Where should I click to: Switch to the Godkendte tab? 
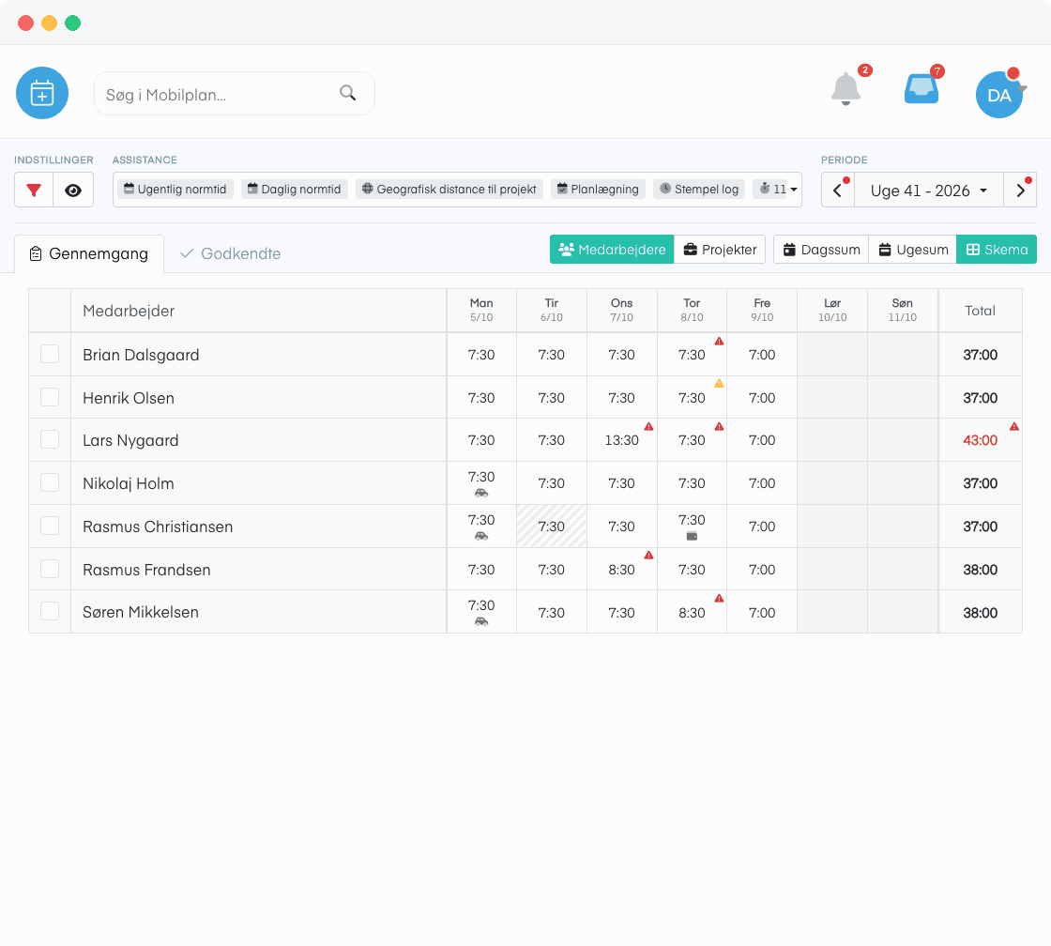coord(231,254)
